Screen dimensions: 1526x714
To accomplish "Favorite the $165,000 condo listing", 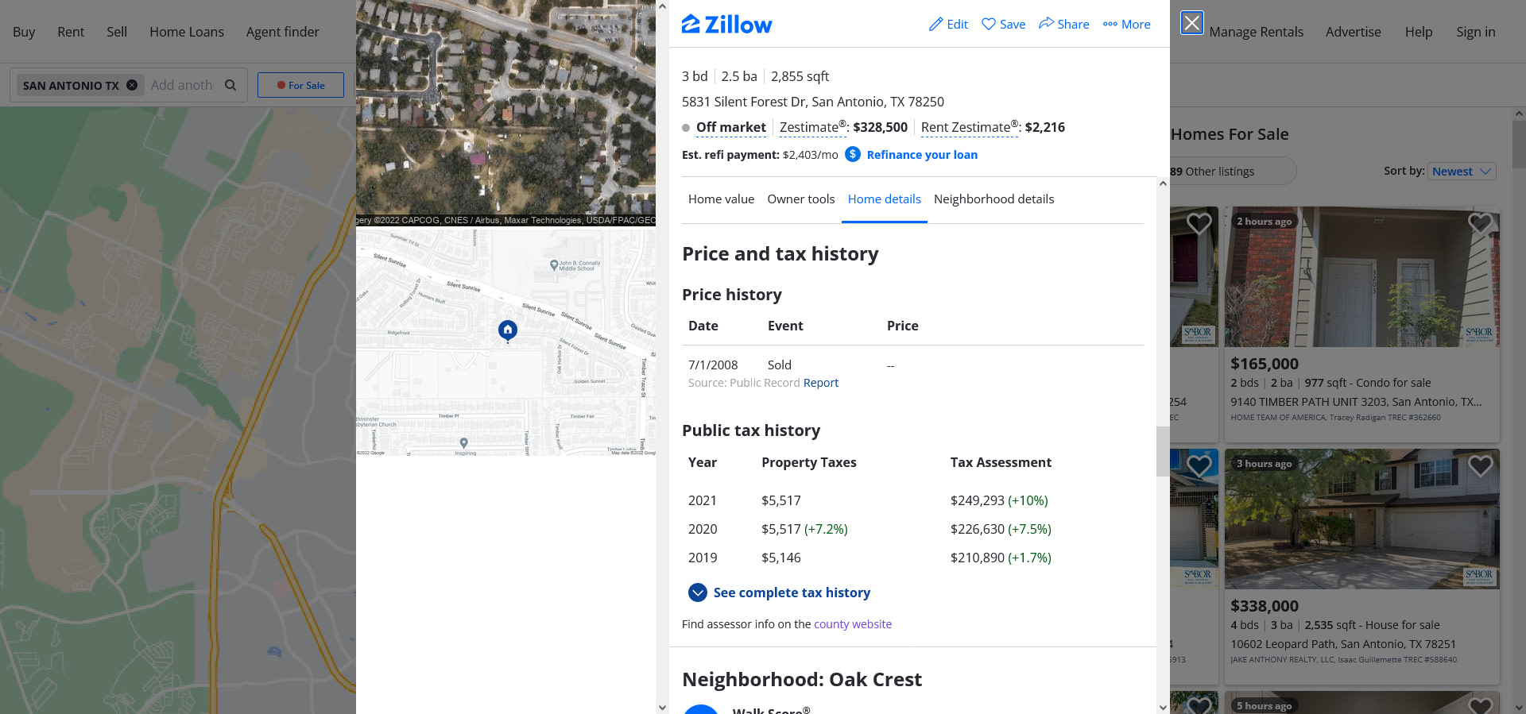I will tap(1480, 223).
